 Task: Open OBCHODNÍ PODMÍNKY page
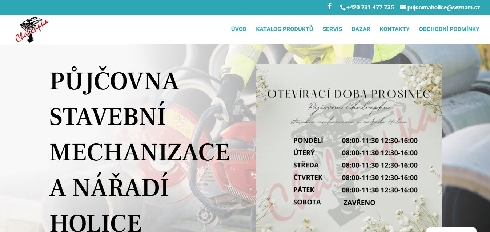pos(449,29)
